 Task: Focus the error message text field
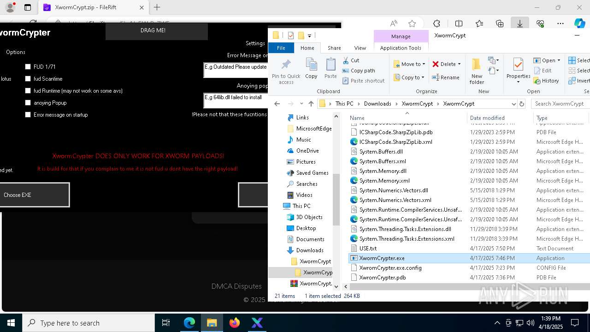click(x=236, y=70)
